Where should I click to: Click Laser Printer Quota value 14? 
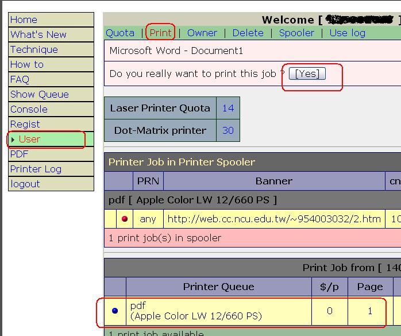click(x=228, y=108)
